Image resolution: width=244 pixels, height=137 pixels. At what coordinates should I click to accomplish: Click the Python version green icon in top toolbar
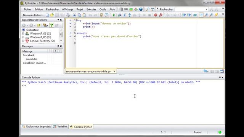tap(131, 9)
